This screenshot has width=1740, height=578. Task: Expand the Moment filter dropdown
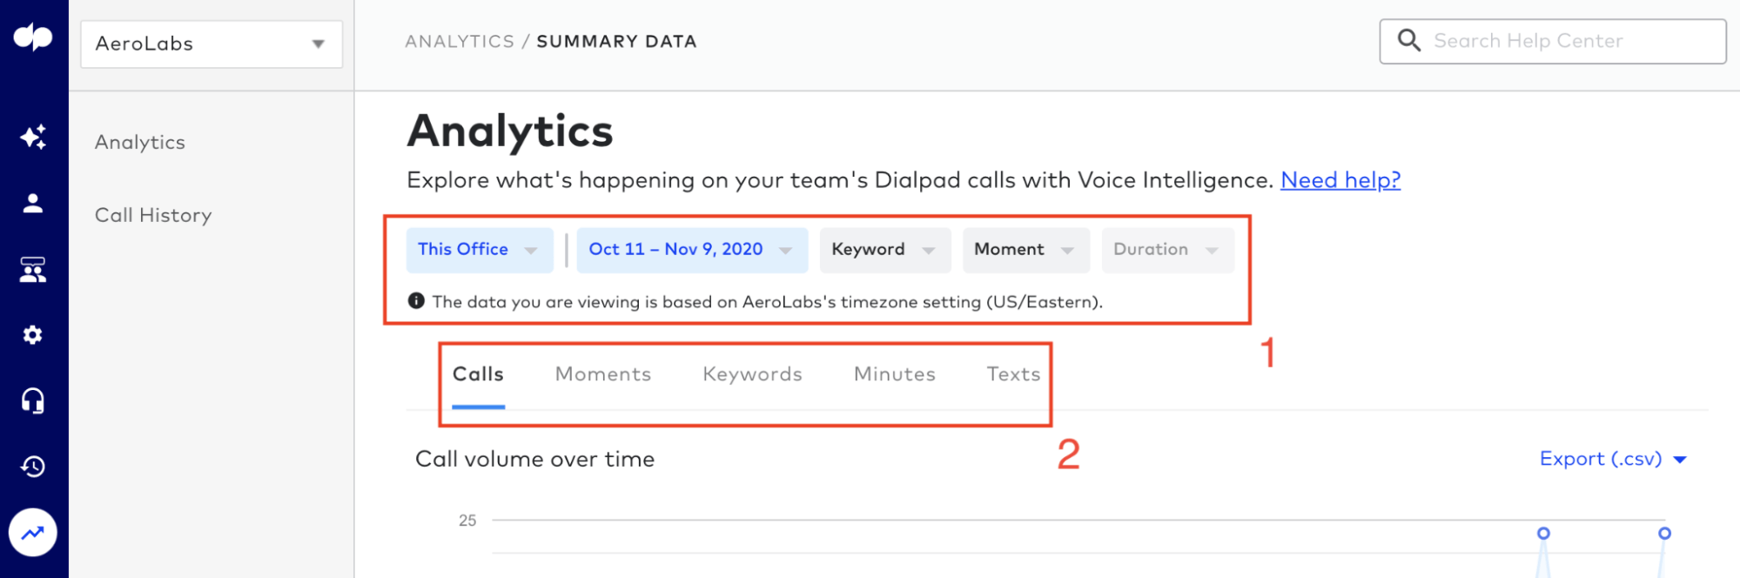[x=1025, y=250]
